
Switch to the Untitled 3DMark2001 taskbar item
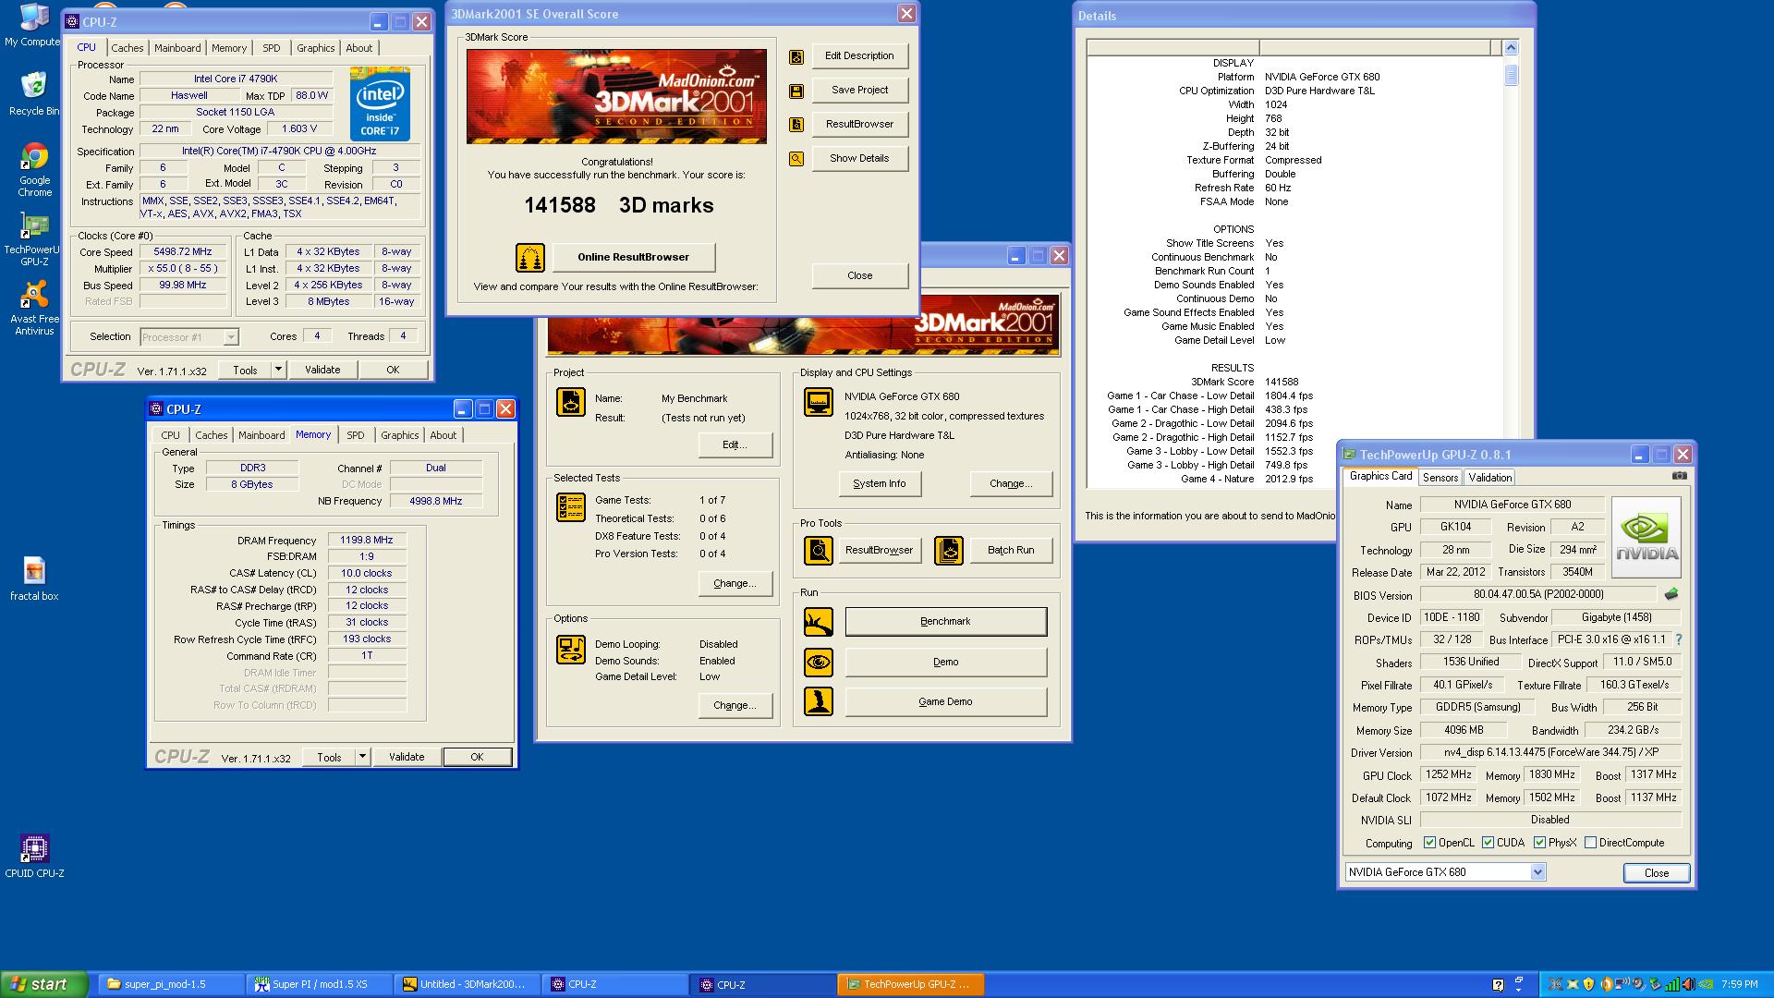(467, 984)
